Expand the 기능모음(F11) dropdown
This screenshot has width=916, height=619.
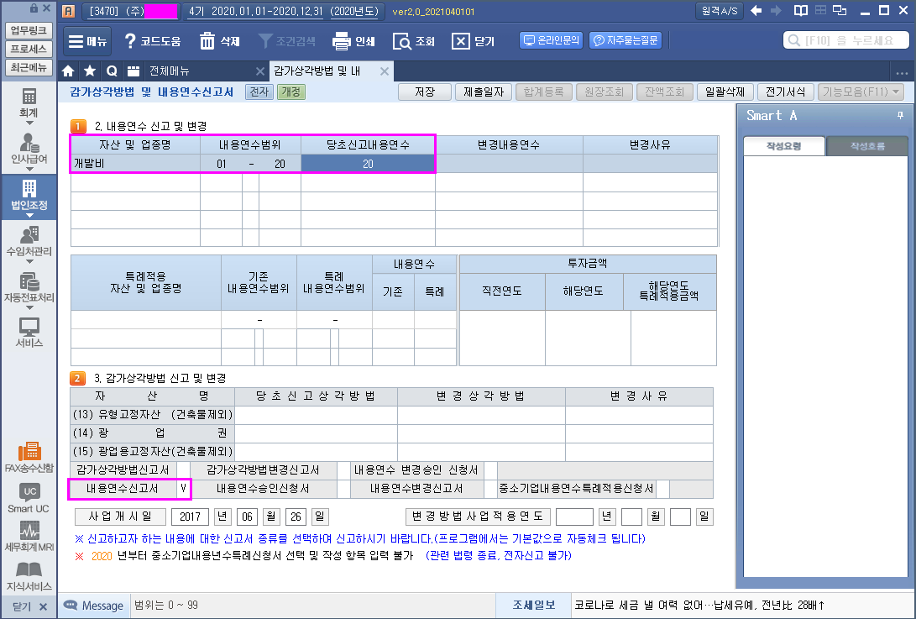pos(861,92)
